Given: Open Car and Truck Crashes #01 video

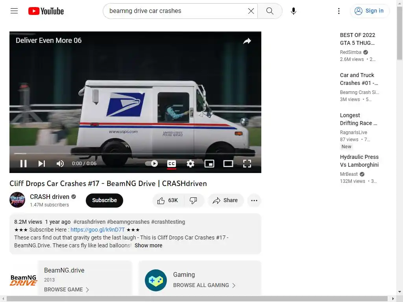Looking at the screenshot, I should pos(359,79).
